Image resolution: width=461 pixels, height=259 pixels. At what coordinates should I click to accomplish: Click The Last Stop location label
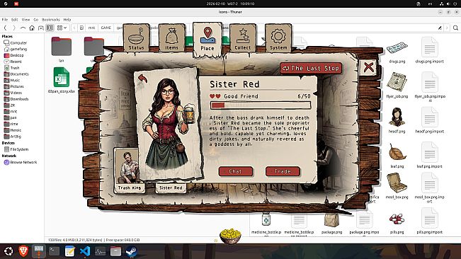(311, 68)
